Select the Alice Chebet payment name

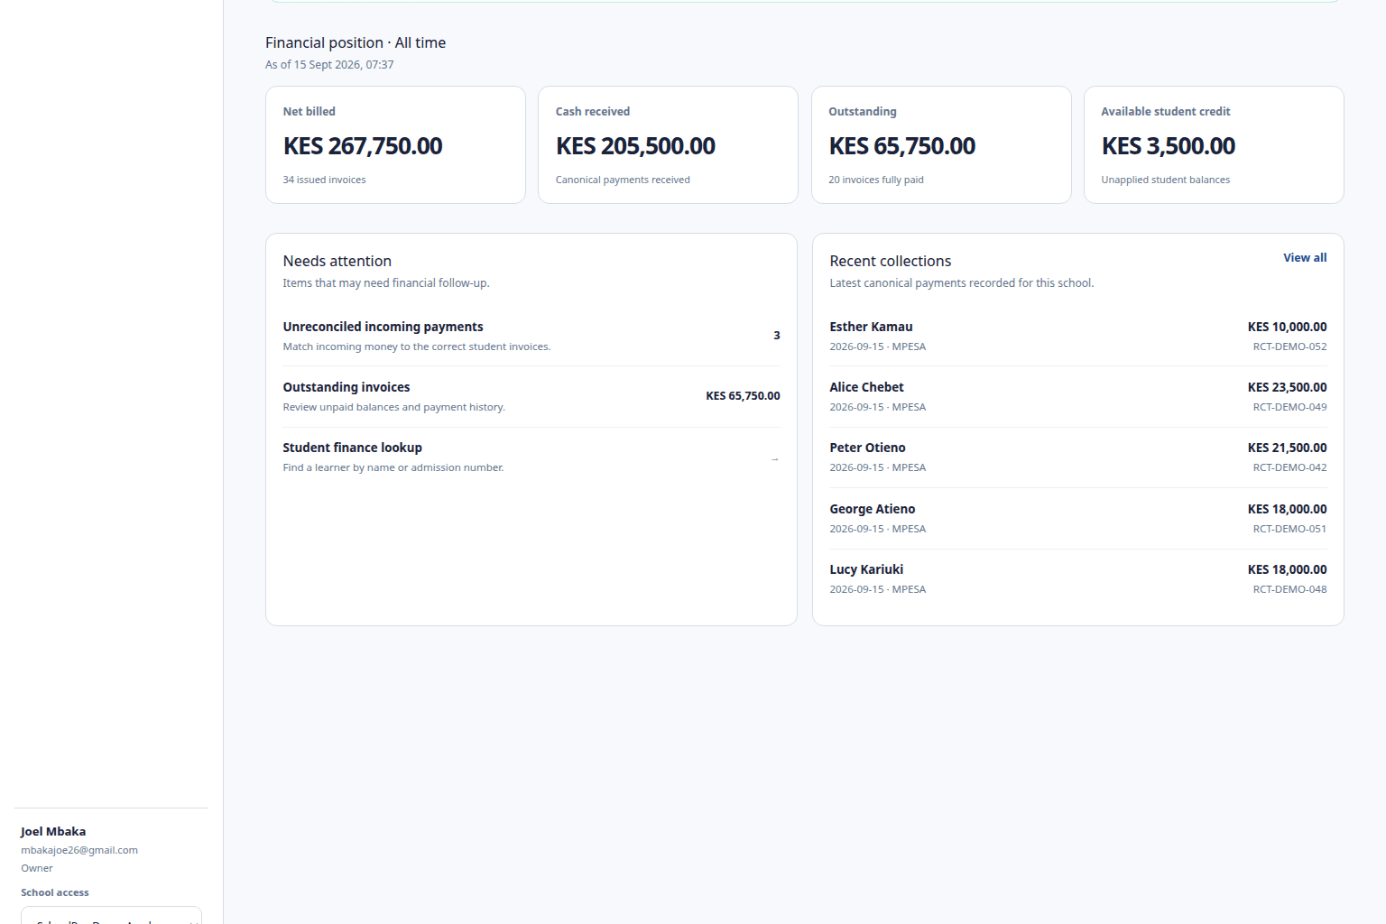click(x=866, y=387)
